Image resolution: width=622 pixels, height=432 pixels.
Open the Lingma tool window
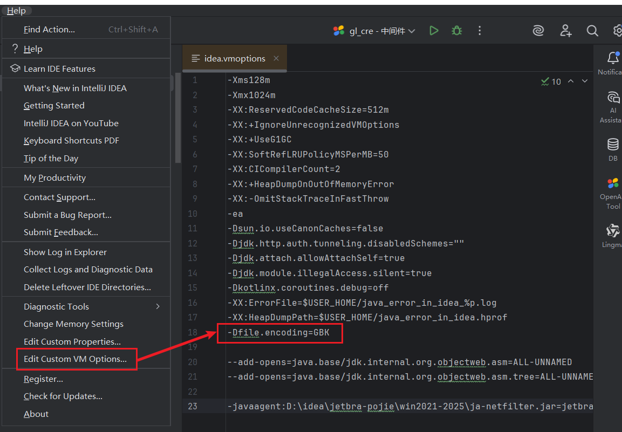612,236
